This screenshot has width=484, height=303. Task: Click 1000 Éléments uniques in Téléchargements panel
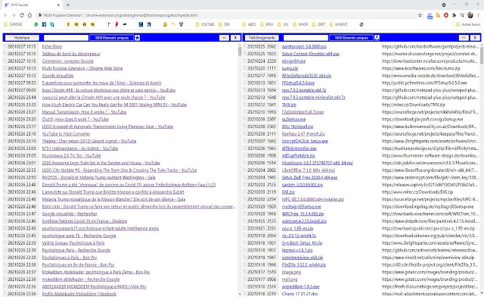point(351,38)
